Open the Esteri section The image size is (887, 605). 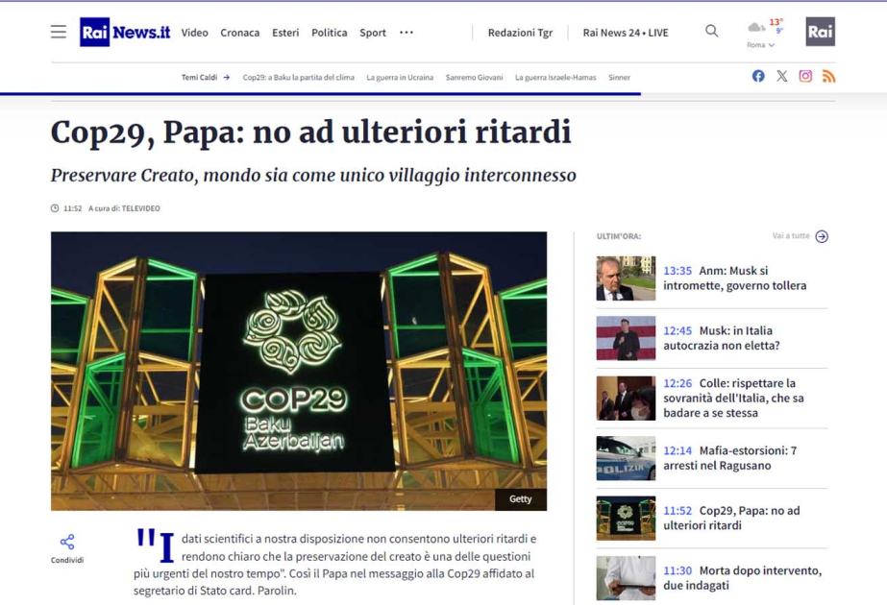coord(285,33)
